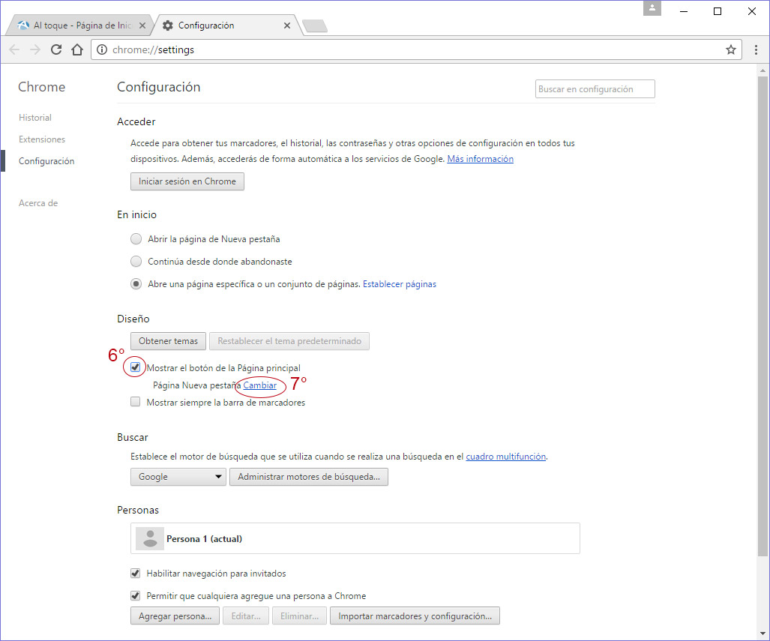Viewport: 770px width, 641px height.
Task: Maximize the Chrome window
Action: pos(718,10)
